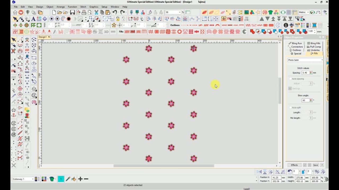Open the Color-Object List side tab
This screenshot has height=190, width=339.
pyautogui.click(x=327, y=47)
